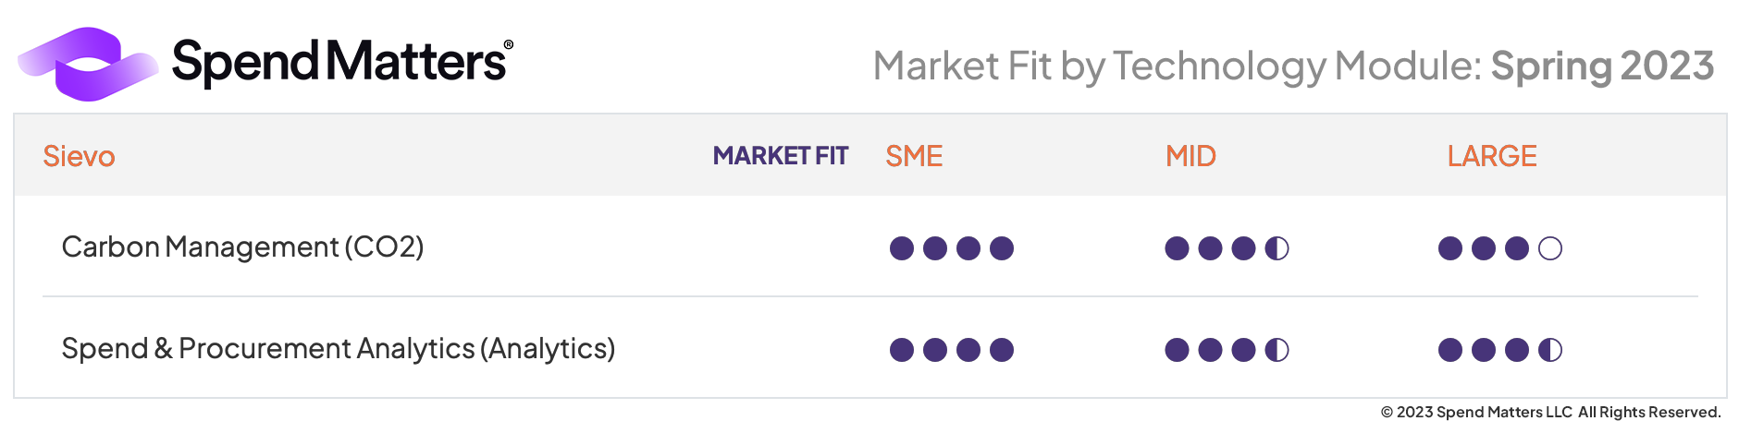Click the first filled dot in Carbon Management LARGE rating

click(x=1450, y=248)
